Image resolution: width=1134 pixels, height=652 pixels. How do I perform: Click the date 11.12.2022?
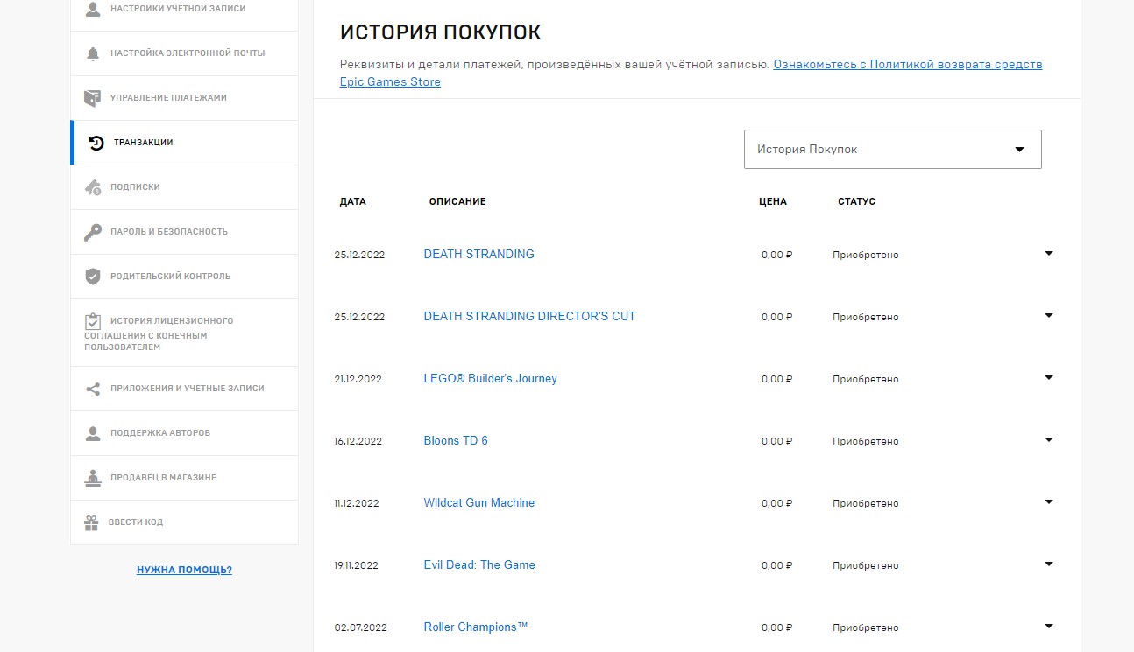(x=357, y=504)
